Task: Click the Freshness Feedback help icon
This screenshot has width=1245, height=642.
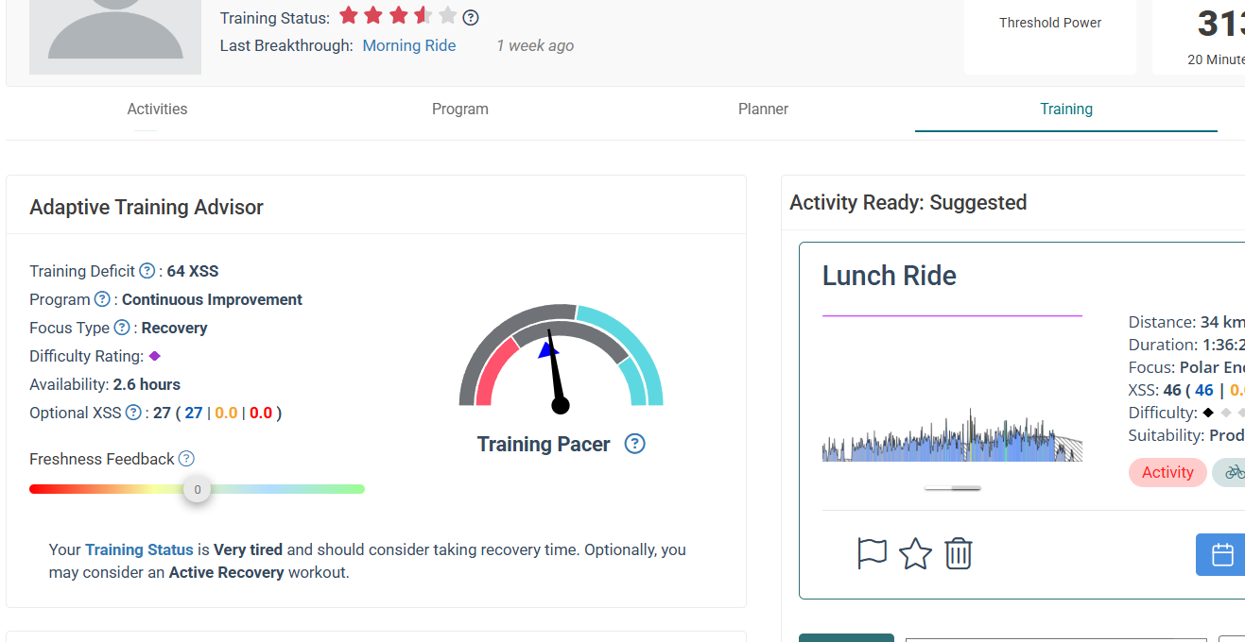Action: (186, 459)
